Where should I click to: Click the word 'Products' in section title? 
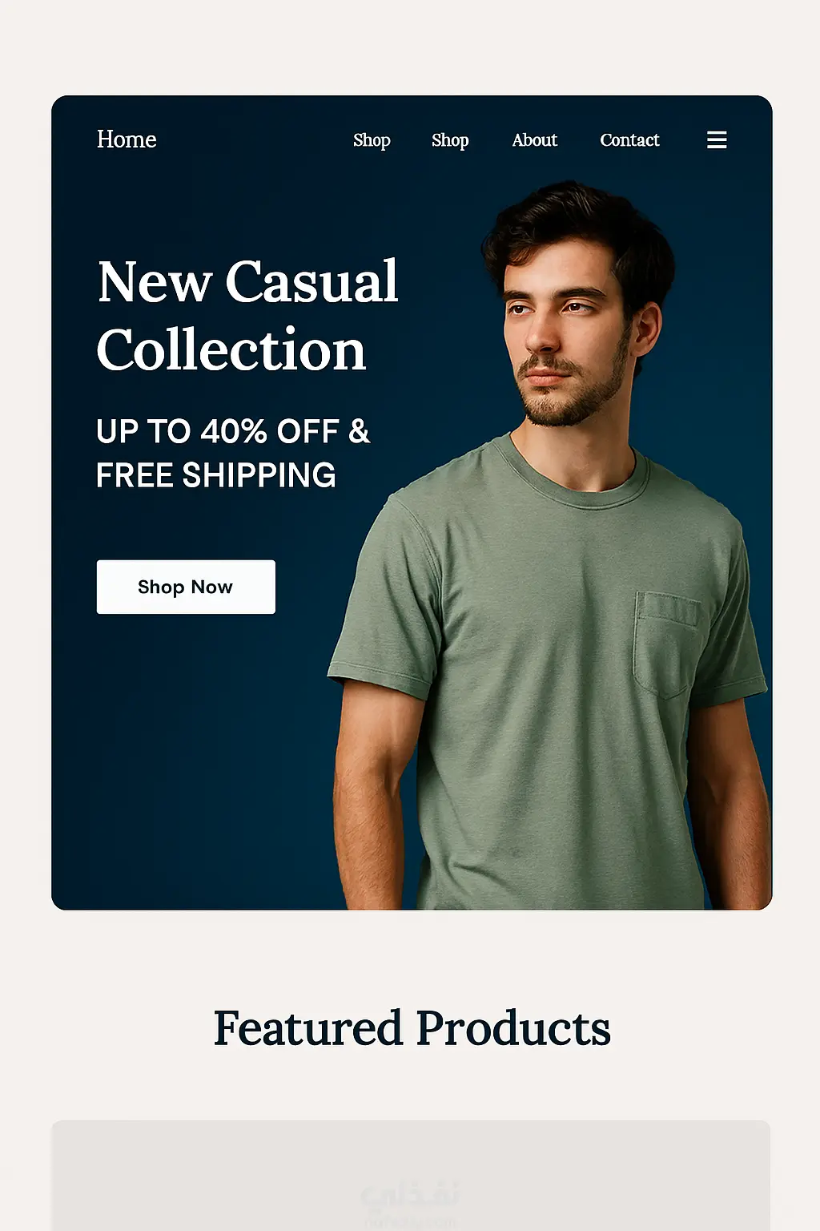[513, 1028]
